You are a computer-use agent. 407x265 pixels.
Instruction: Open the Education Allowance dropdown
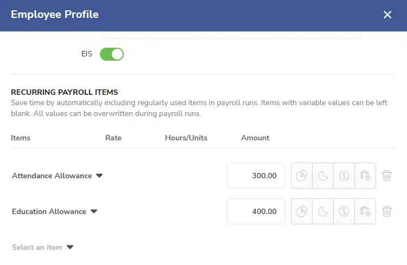pyautogui.click(x=54, y=211)
